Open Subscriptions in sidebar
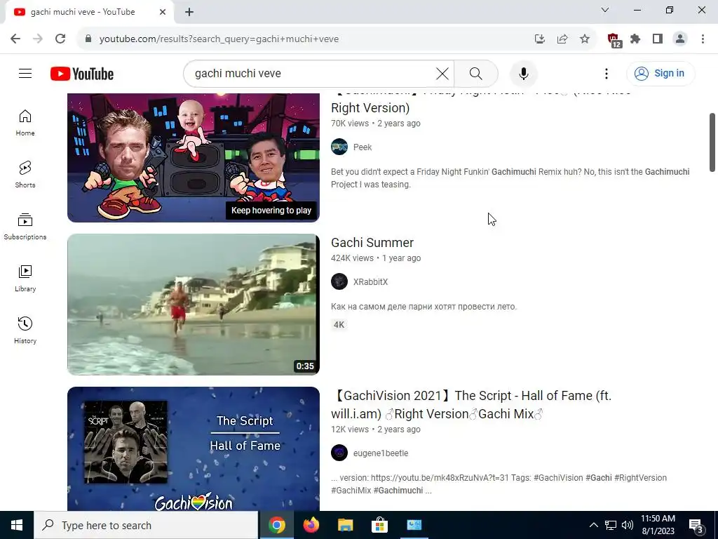 (x=25, y=227)
